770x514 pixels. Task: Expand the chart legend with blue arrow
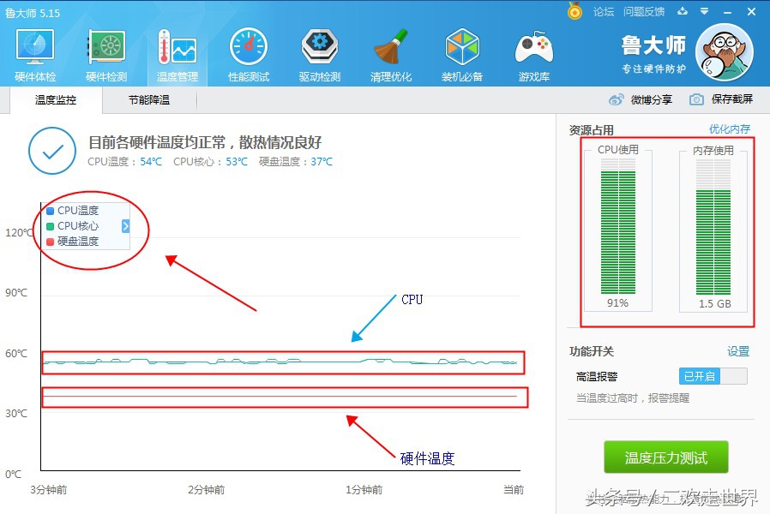click(125, 226)
